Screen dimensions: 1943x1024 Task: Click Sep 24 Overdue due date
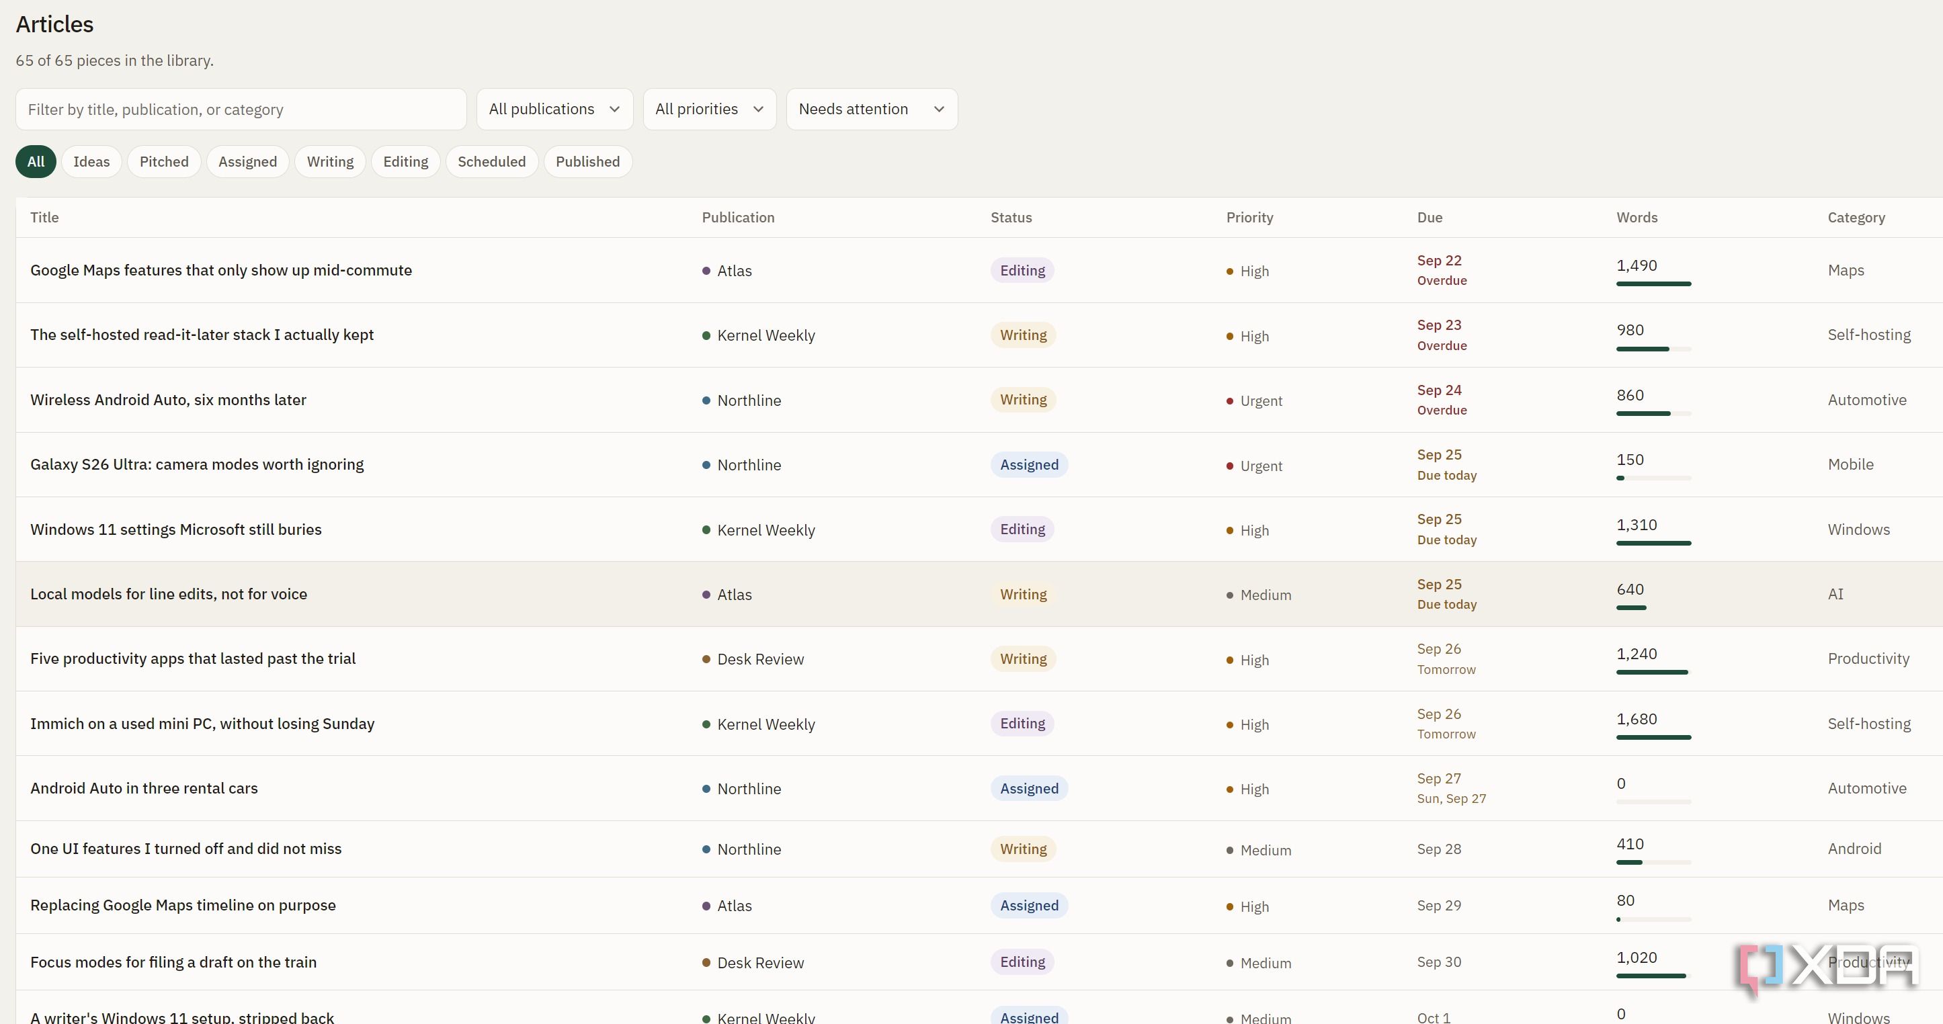[1442, 400]
